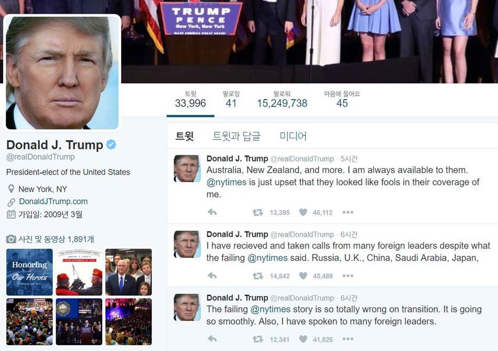The width and height of the screenshot is (498, 351).
Task: Retweet the tweet with 14,642 retweets
Action: click(x=257, y=275)
